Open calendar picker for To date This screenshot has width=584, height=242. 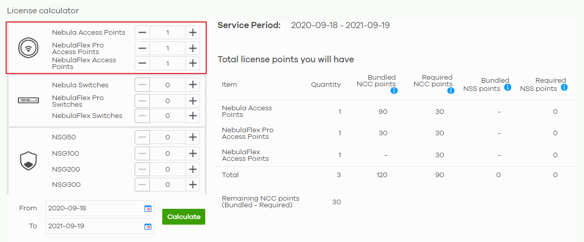(x=148, y=226)
